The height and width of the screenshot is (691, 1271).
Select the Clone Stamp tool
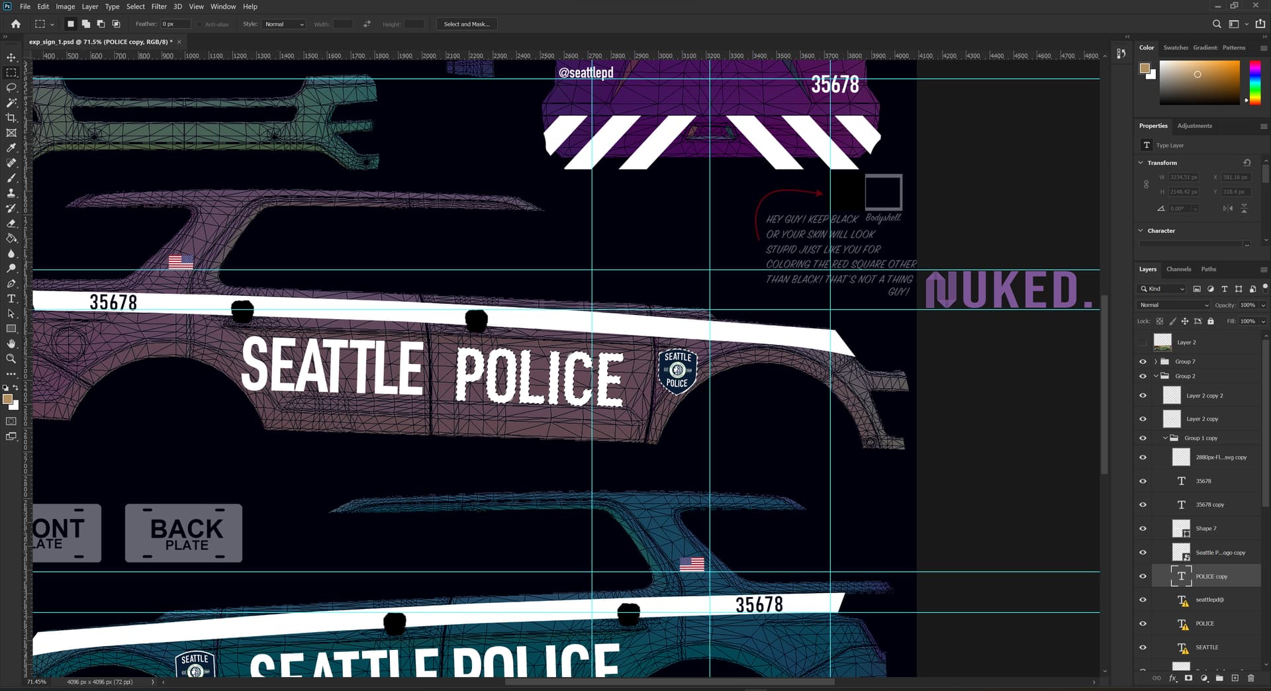tap(11, 193)
